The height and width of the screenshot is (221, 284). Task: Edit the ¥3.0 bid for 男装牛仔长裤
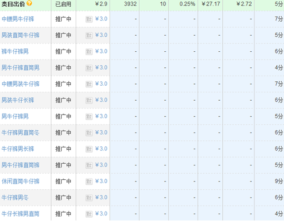point(101,100)
